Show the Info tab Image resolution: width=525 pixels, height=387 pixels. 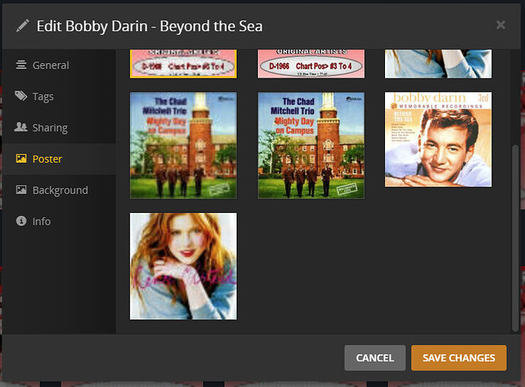[x=59, y=221]
